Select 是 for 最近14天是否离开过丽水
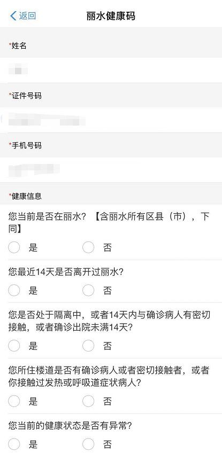 pos(14,291)
